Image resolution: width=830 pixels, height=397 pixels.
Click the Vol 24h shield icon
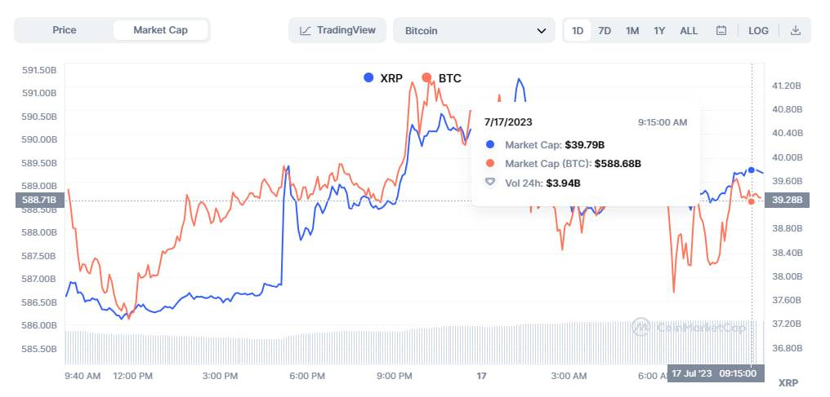click(490, 183)
